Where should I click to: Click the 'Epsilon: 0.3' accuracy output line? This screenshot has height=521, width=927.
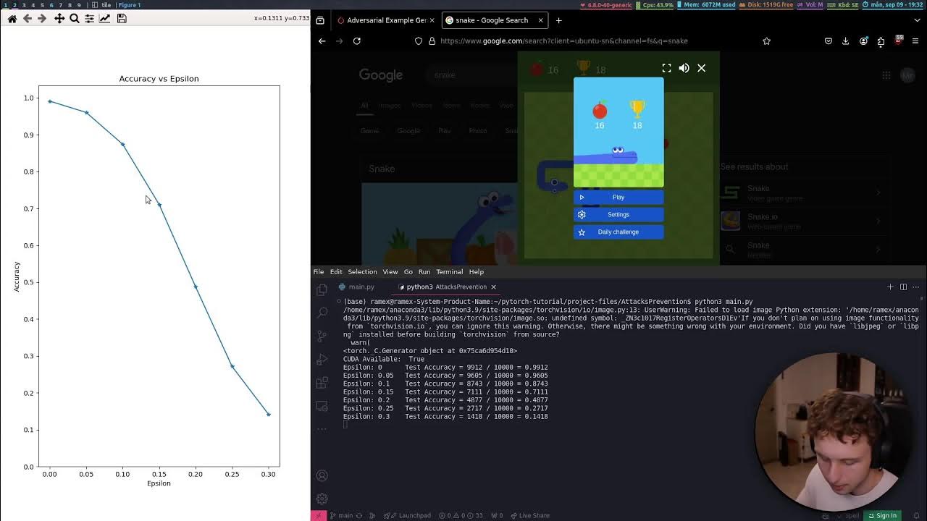[445, 417]
